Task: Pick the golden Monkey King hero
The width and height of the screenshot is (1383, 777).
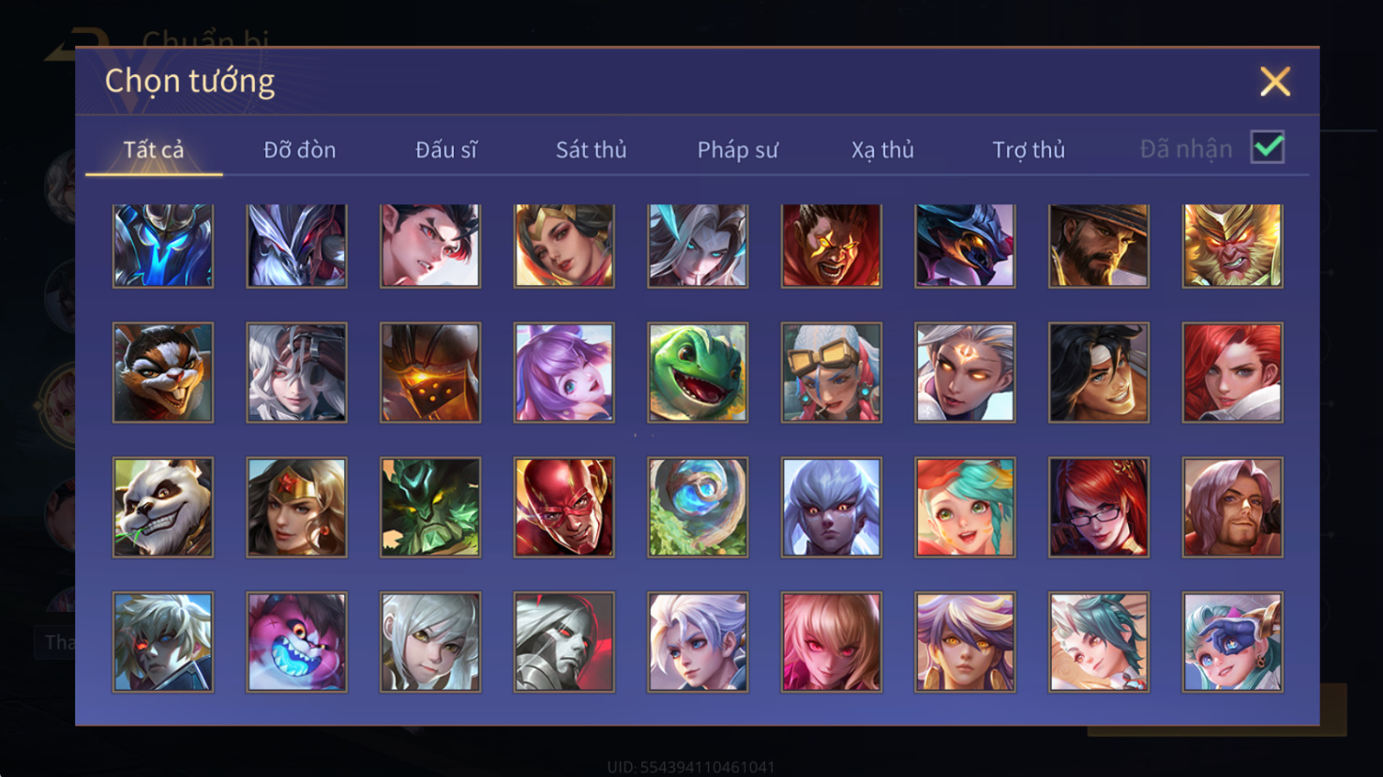Action: click(x=1232, y=246)
